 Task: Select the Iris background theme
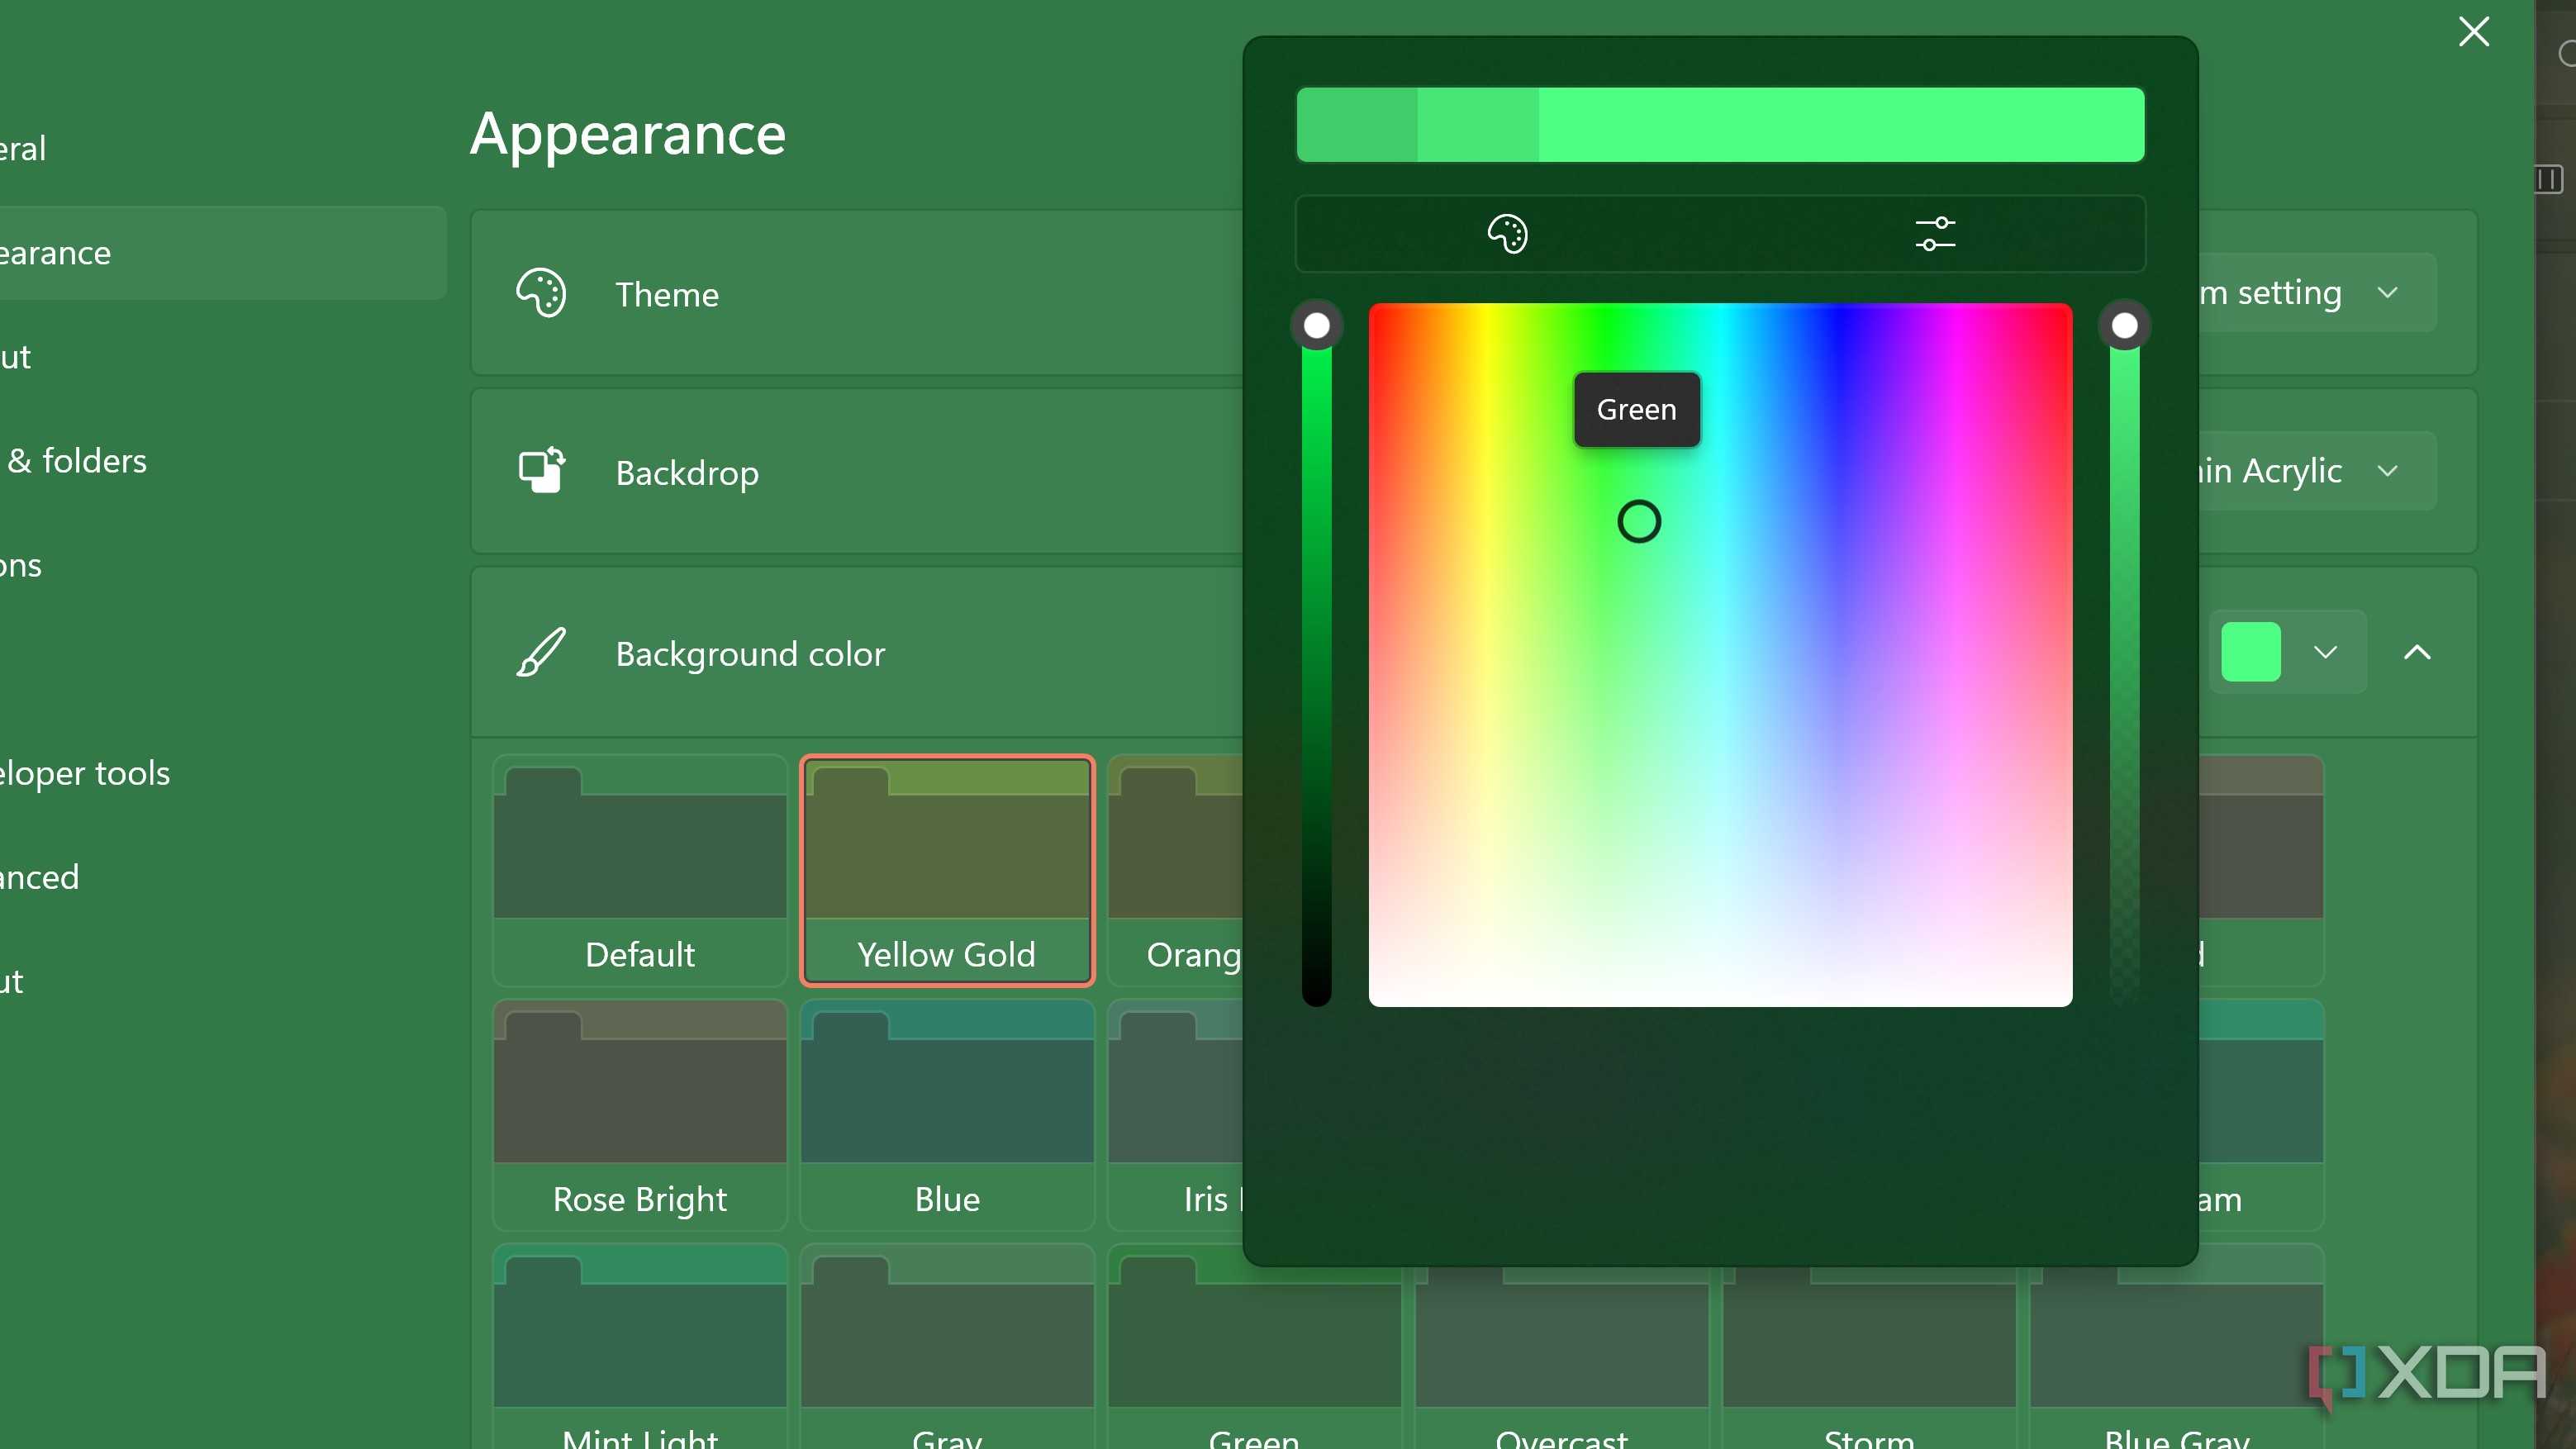tap(1176, 1115)
